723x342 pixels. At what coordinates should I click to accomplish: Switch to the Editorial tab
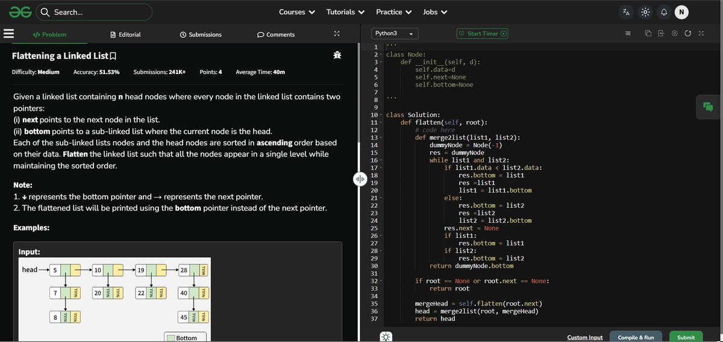[x=125, y=34]
